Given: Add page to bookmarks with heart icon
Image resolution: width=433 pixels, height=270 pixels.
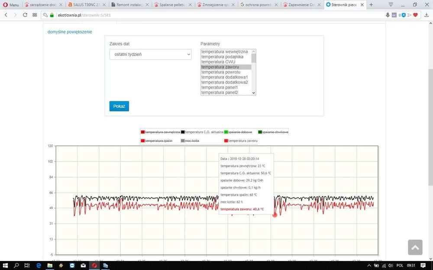Looking at the screenshot, I should pyautogui.click(x=415, y=15).
